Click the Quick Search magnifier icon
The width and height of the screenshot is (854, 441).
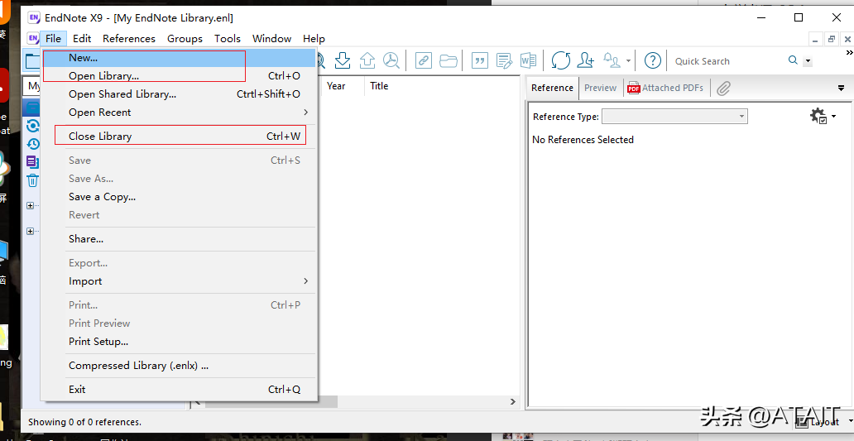793,60
